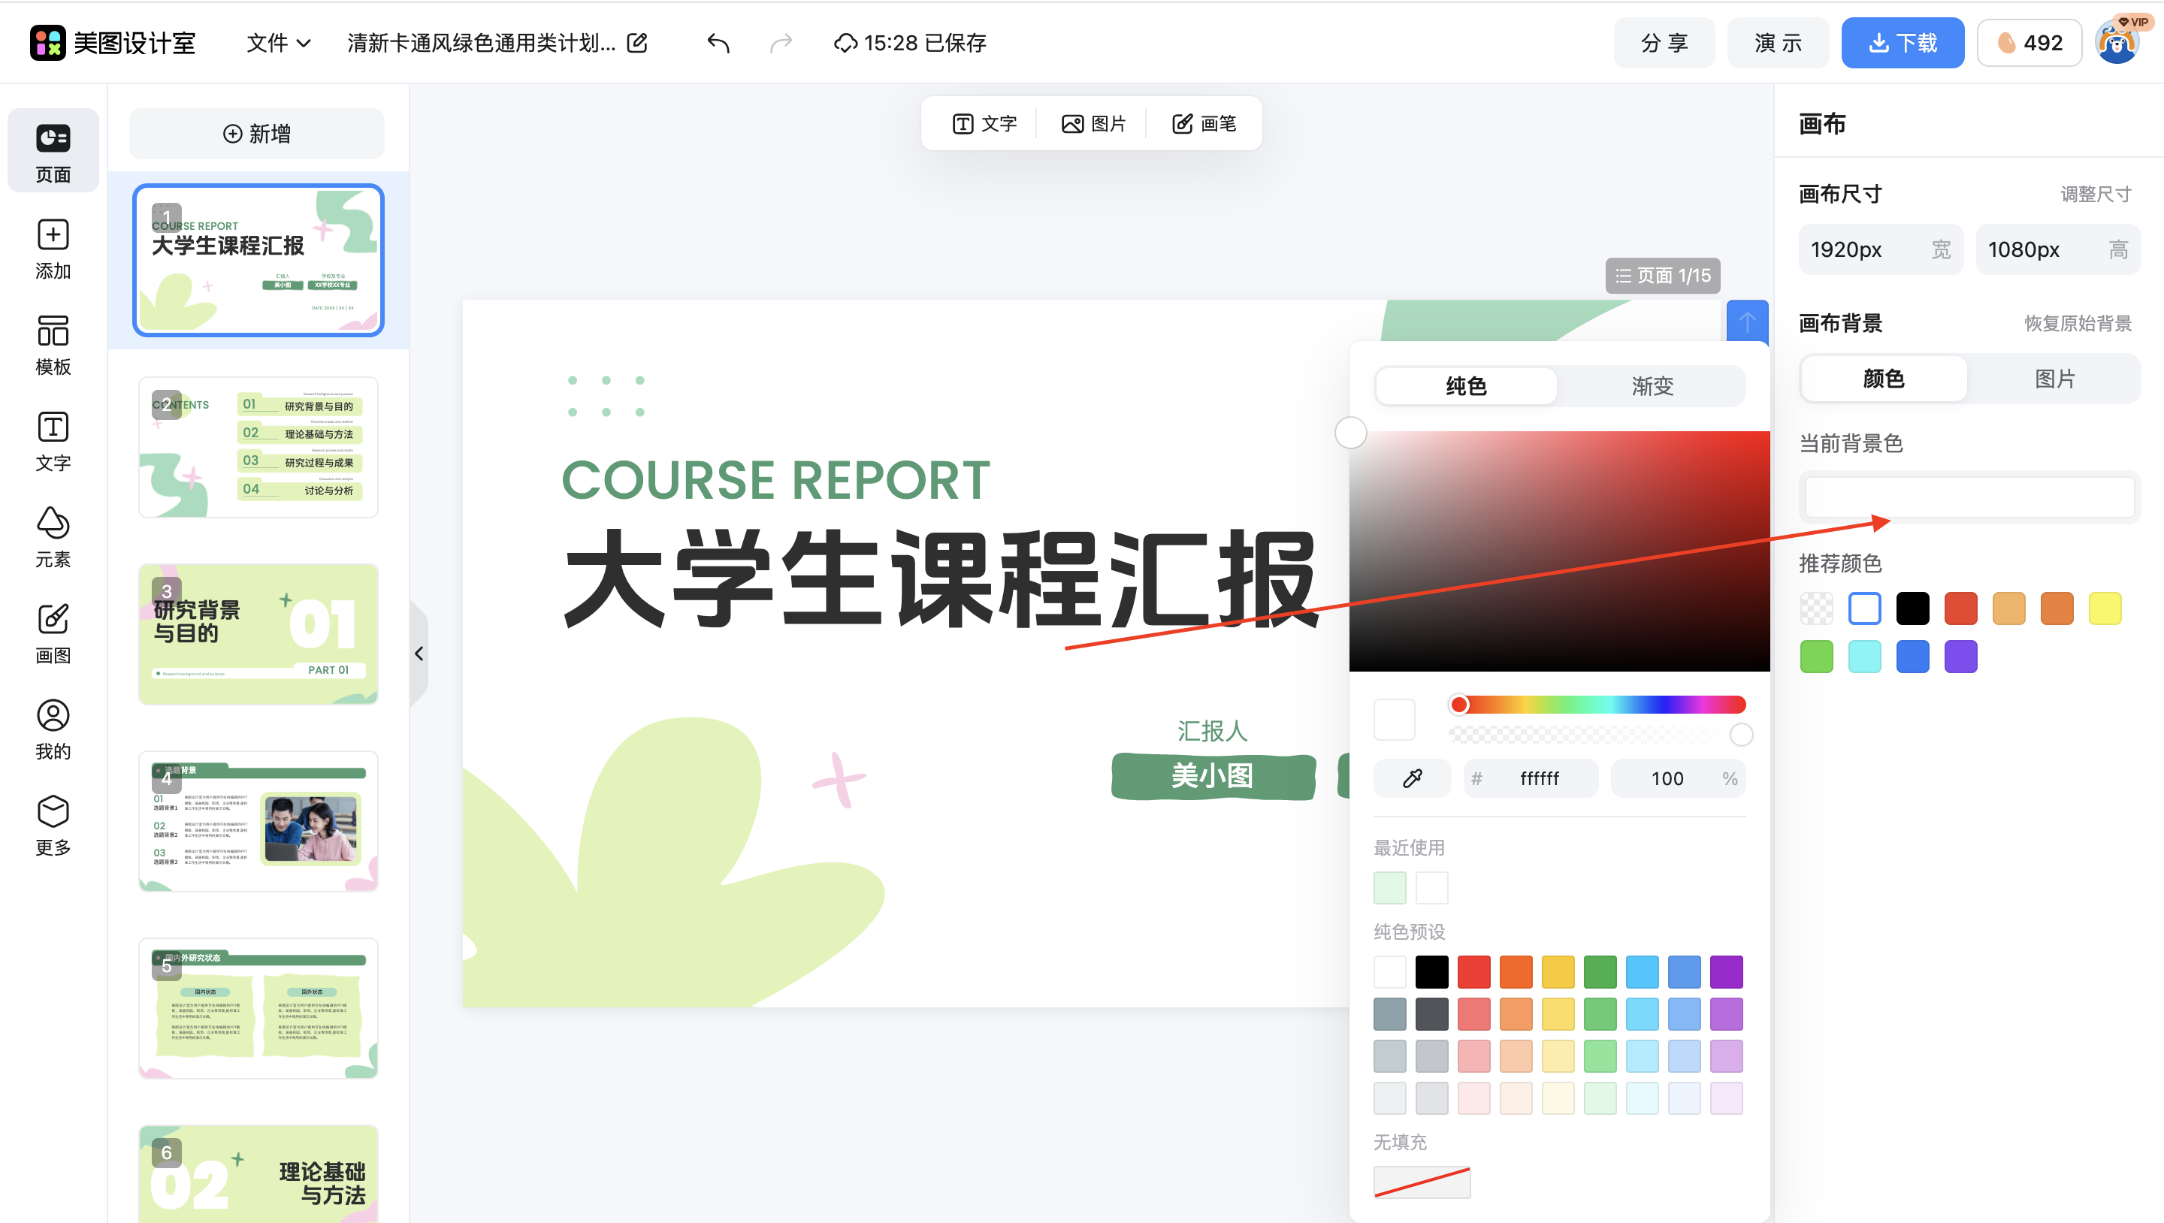Open the 文件 file menu
Image resolution: width=2164 pixels, height=1223 pixels.
coord(277,42)
